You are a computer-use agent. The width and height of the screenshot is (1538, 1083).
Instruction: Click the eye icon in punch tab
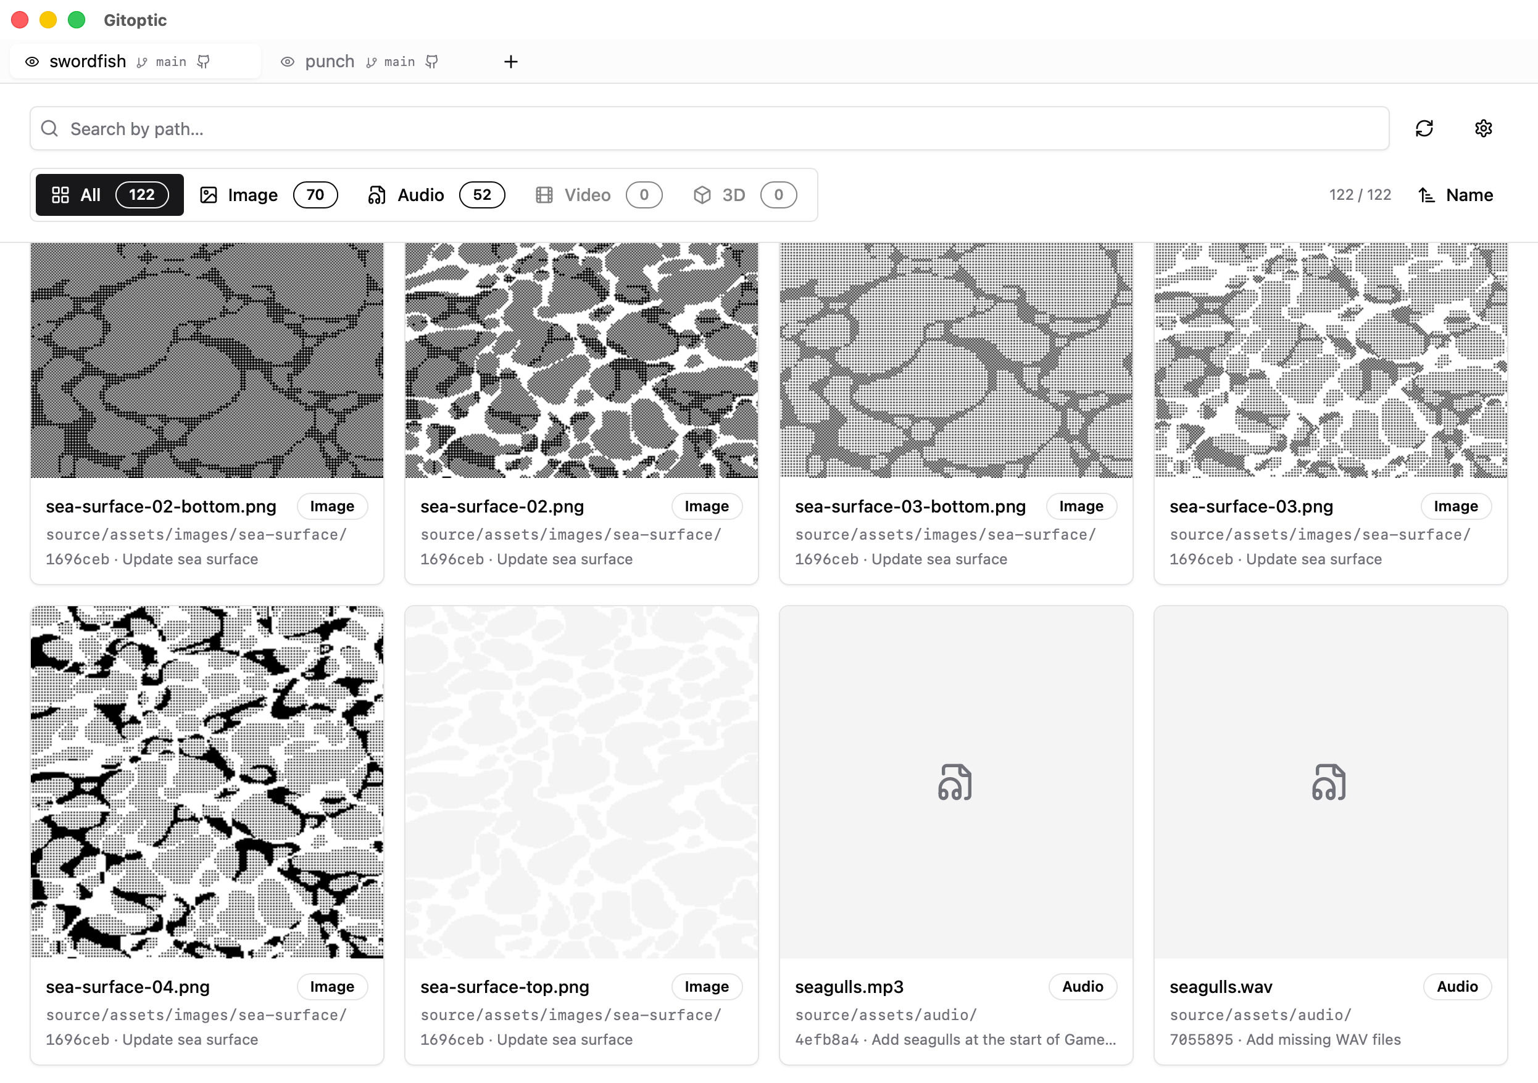point(288,62)
